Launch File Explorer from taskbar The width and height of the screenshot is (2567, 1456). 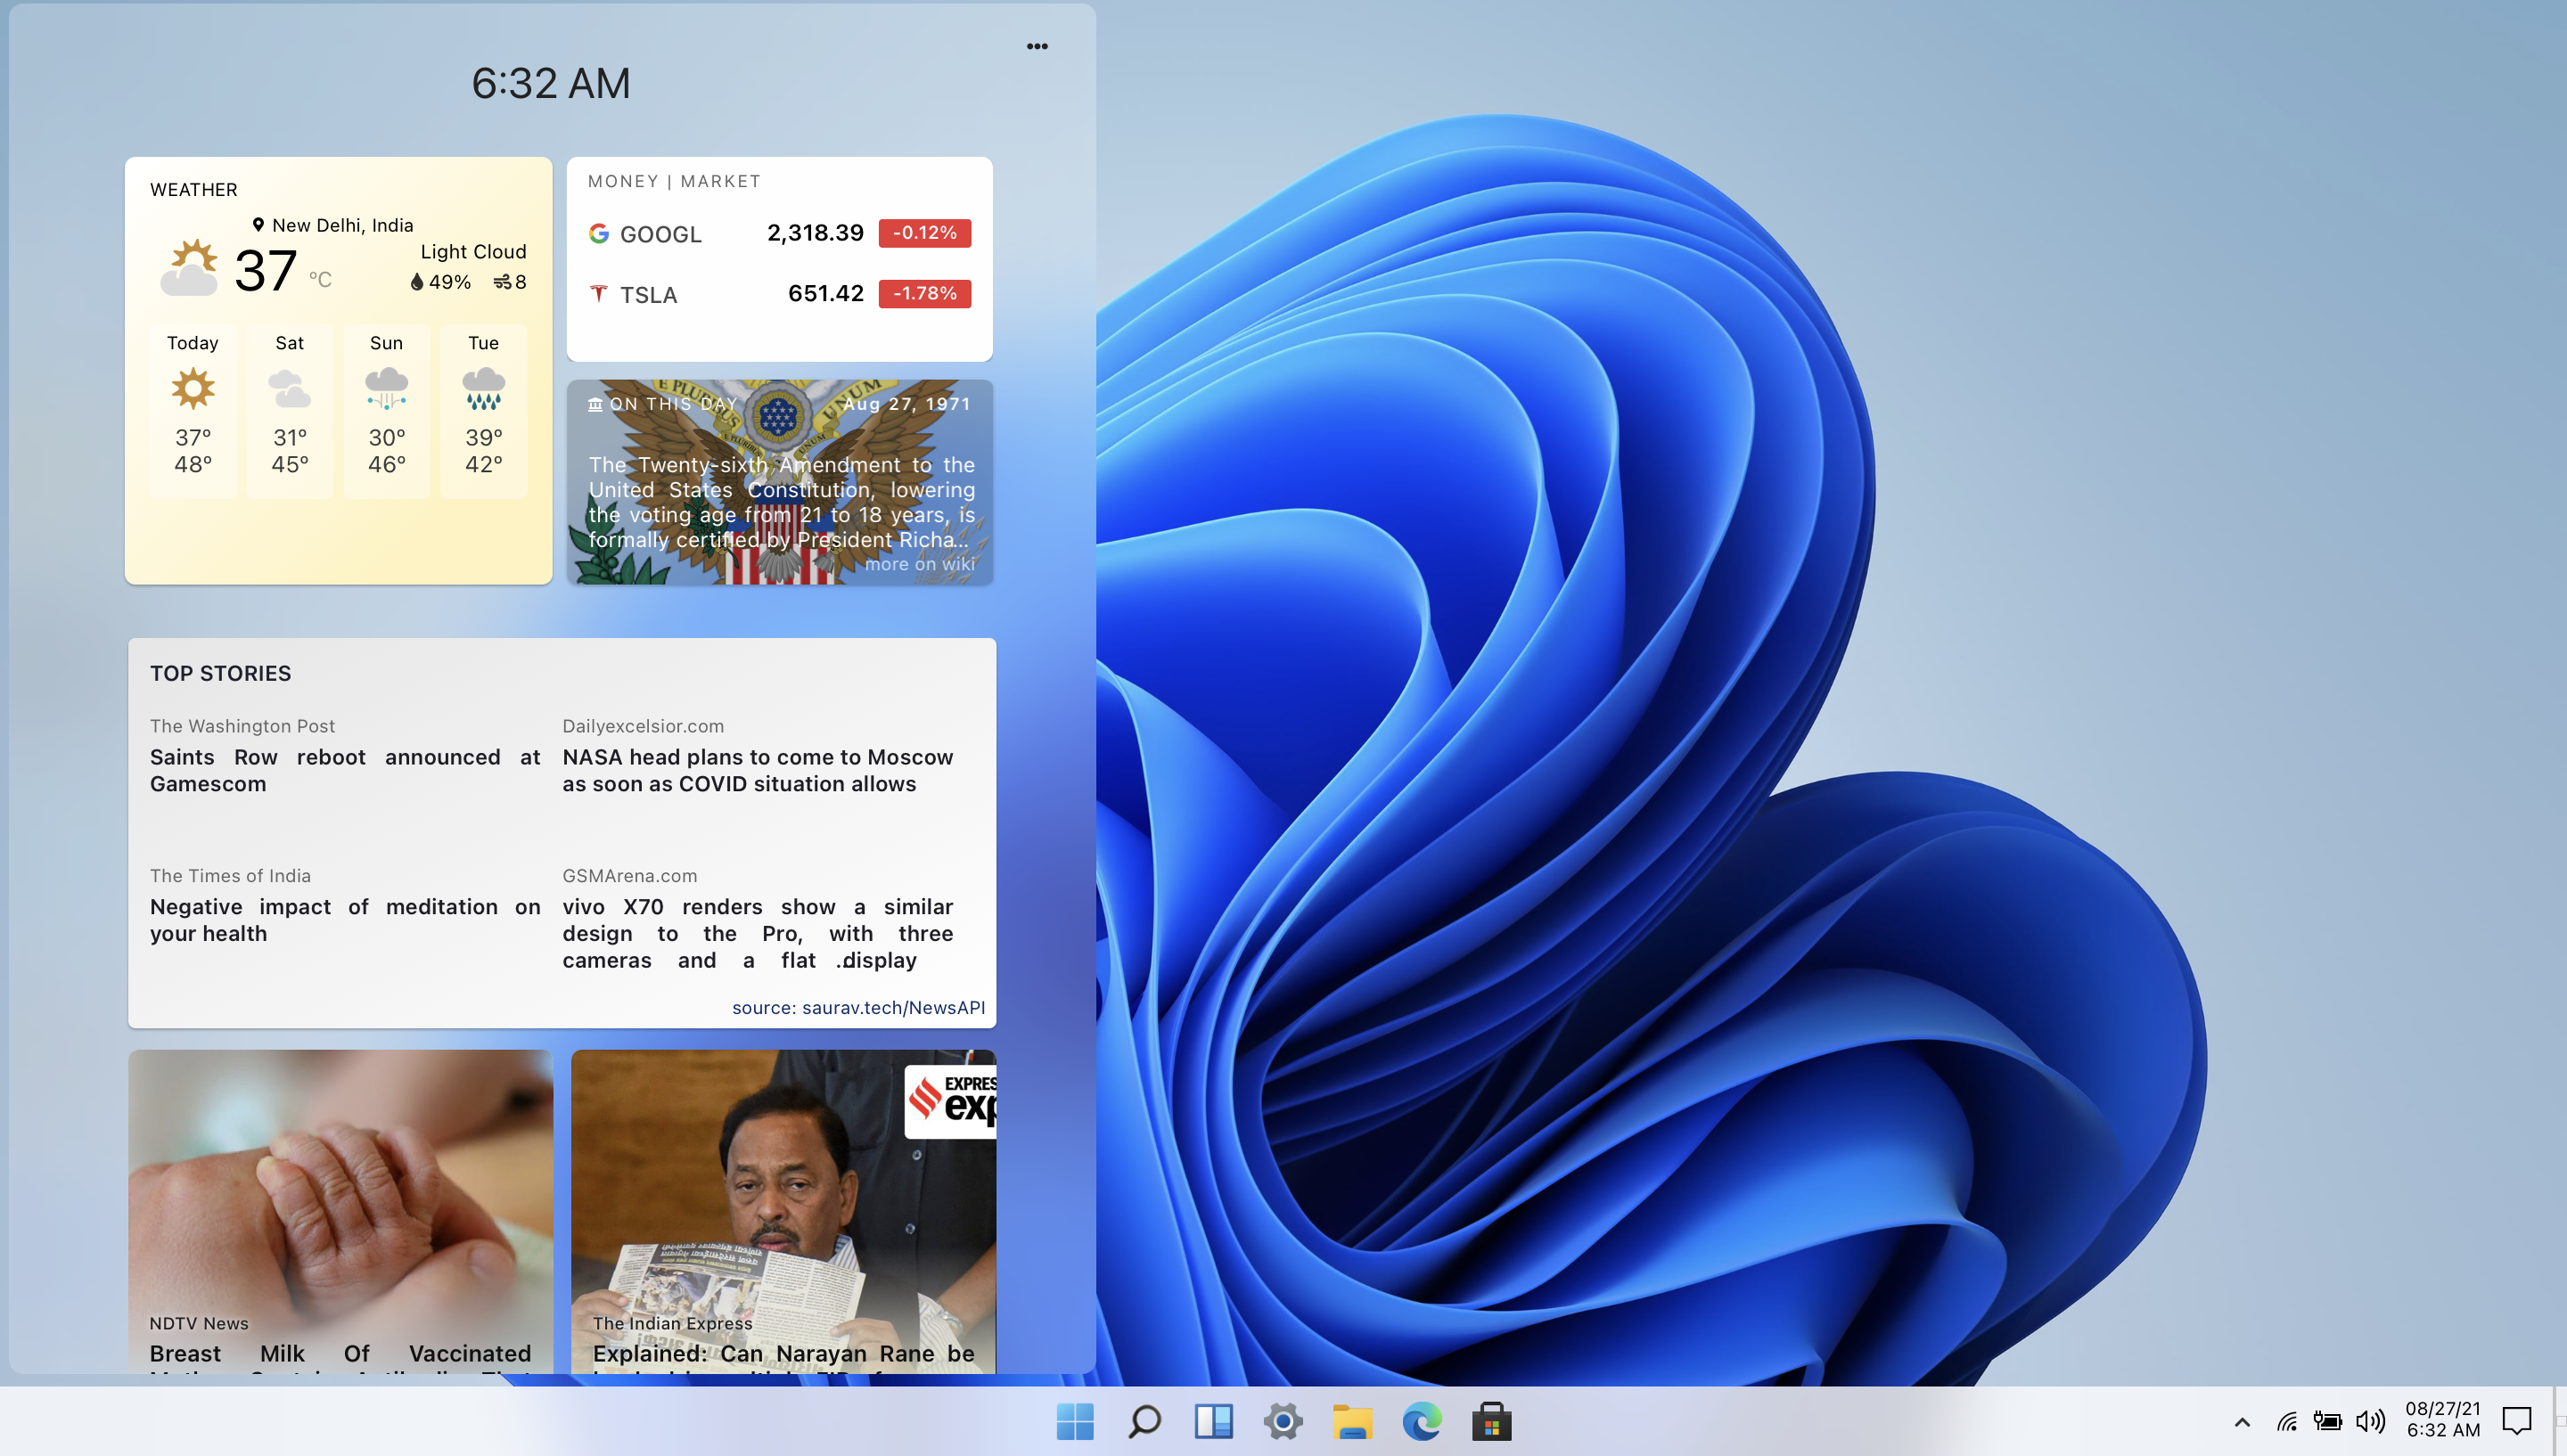click(1352, 1421)
